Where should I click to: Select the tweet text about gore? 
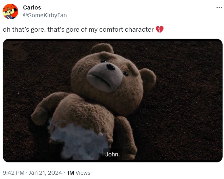pos(78,29)
